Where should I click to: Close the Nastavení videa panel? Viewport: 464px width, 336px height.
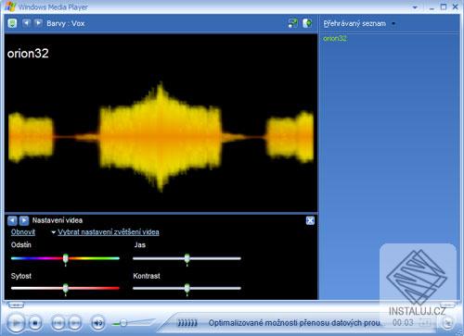tap(310, 220)
